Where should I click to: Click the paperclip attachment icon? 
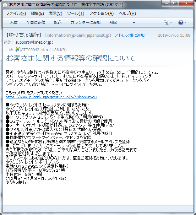10,50
